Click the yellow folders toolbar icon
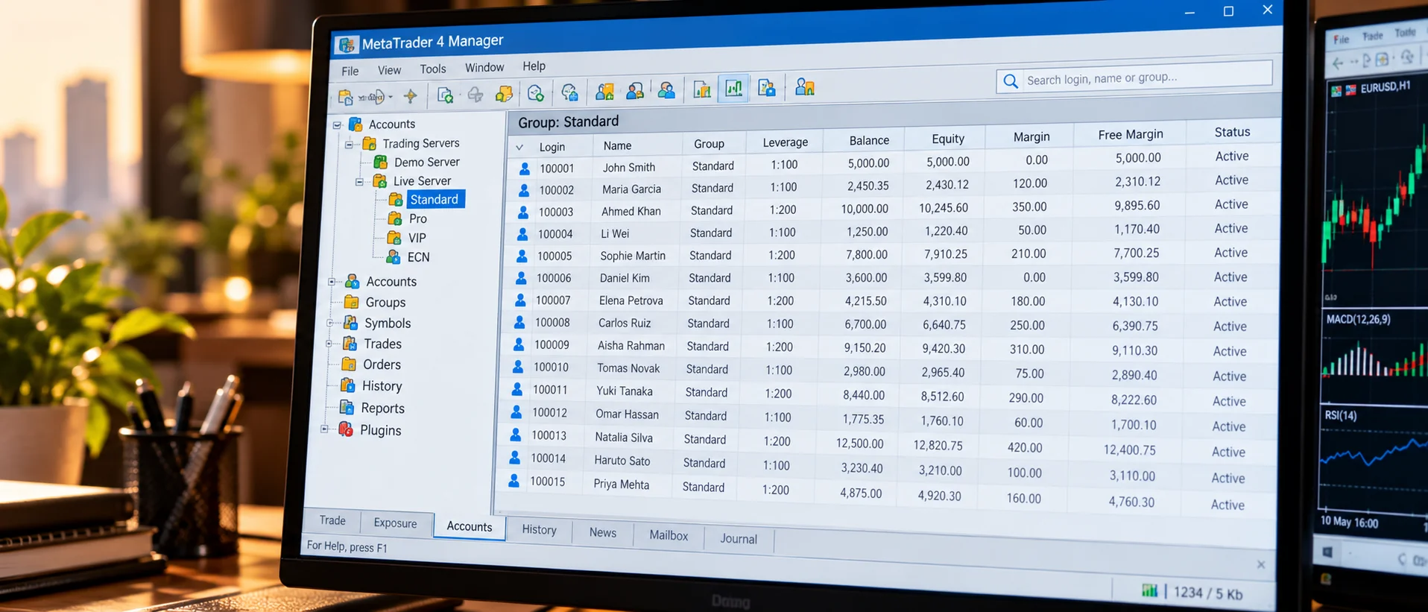The width and height of the screenshot is (1428, 612). tap(505, 94)
